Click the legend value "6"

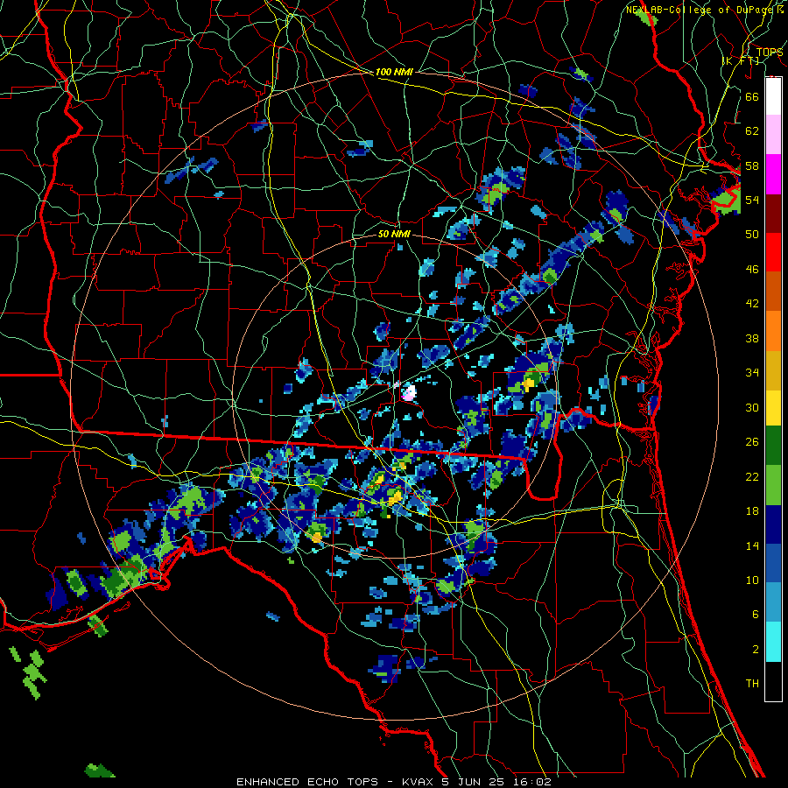pos(755,615)
